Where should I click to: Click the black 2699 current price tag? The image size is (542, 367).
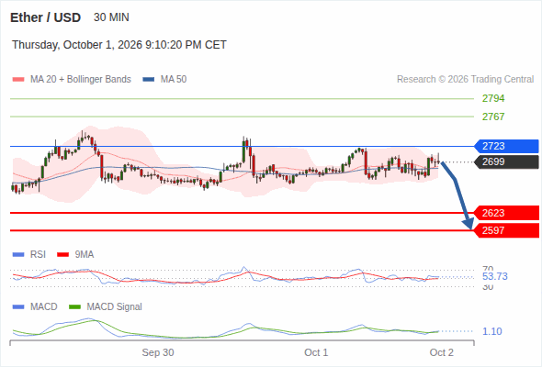506,161
